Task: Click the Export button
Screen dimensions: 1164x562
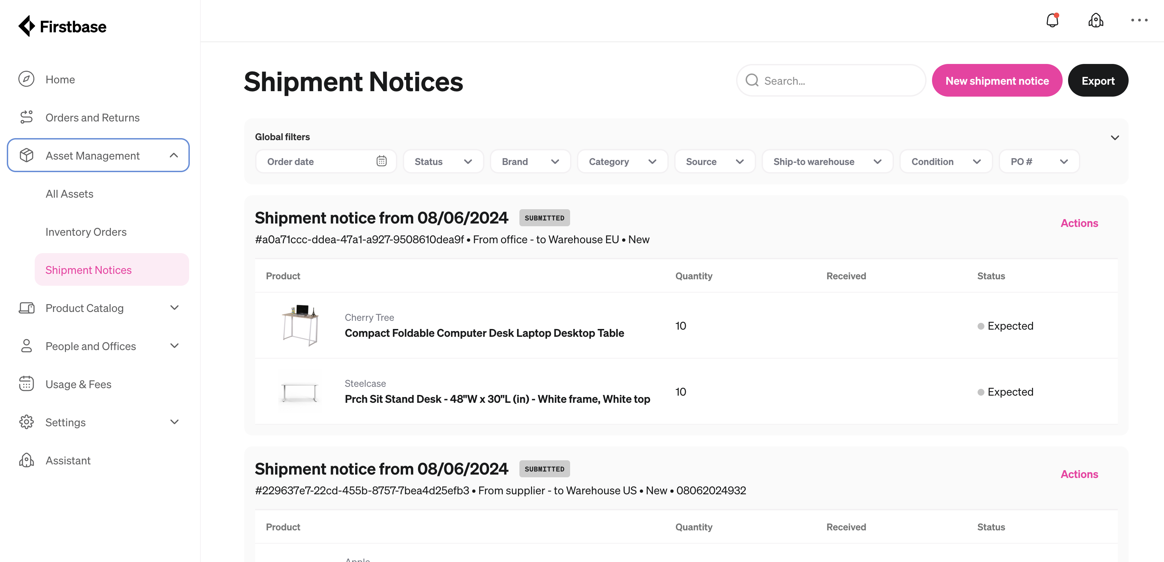Action: tap(1098, 80)
